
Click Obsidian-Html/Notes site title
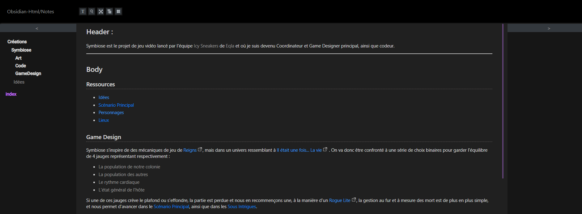coord(31,11)
